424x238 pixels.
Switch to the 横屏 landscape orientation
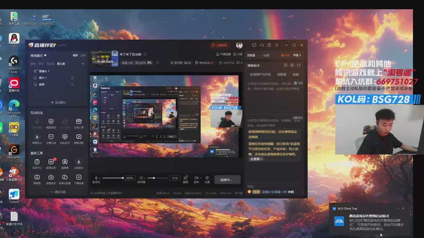click(x=75, y=56)
